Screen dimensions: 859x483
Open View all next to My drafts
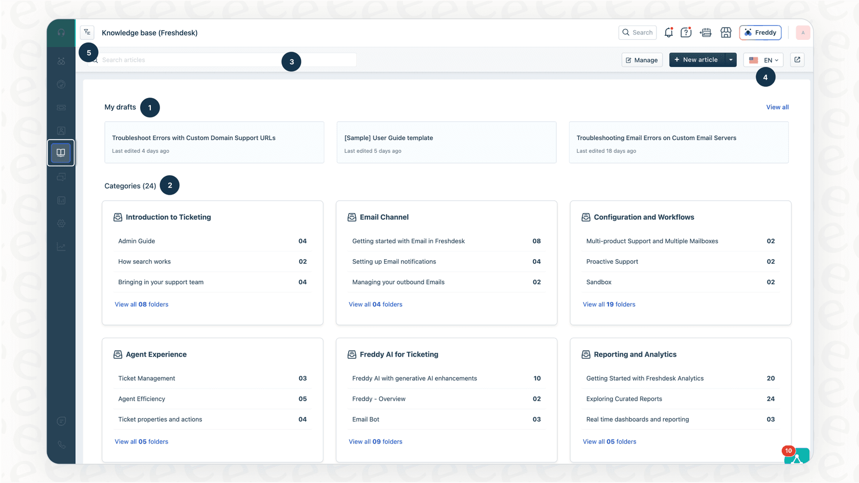point(777,107)
